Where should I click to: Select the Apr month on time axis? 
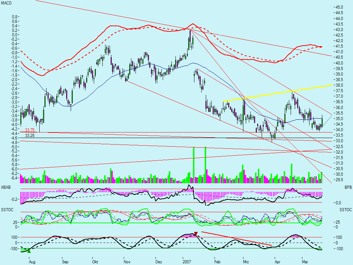(x=278, y=262)
